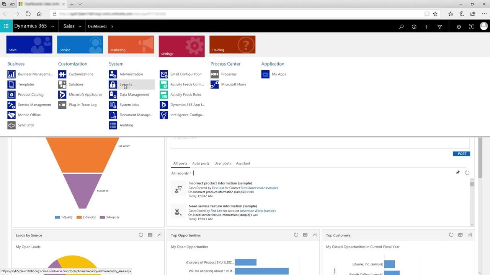
Task: Open the user profile avatar
Action: tap(483, 26)
